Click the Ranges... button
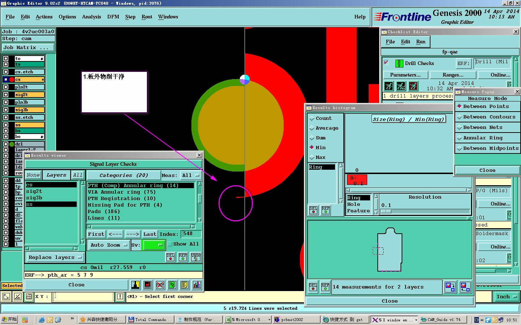 [453, 75]
